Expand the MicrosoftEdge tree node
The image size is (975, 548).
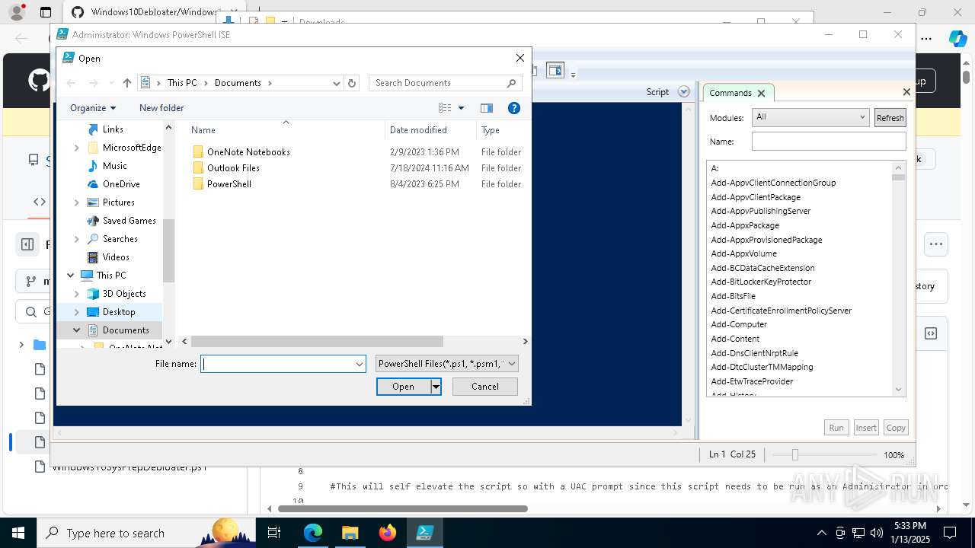pyautogui.click(x=76, y=148)
